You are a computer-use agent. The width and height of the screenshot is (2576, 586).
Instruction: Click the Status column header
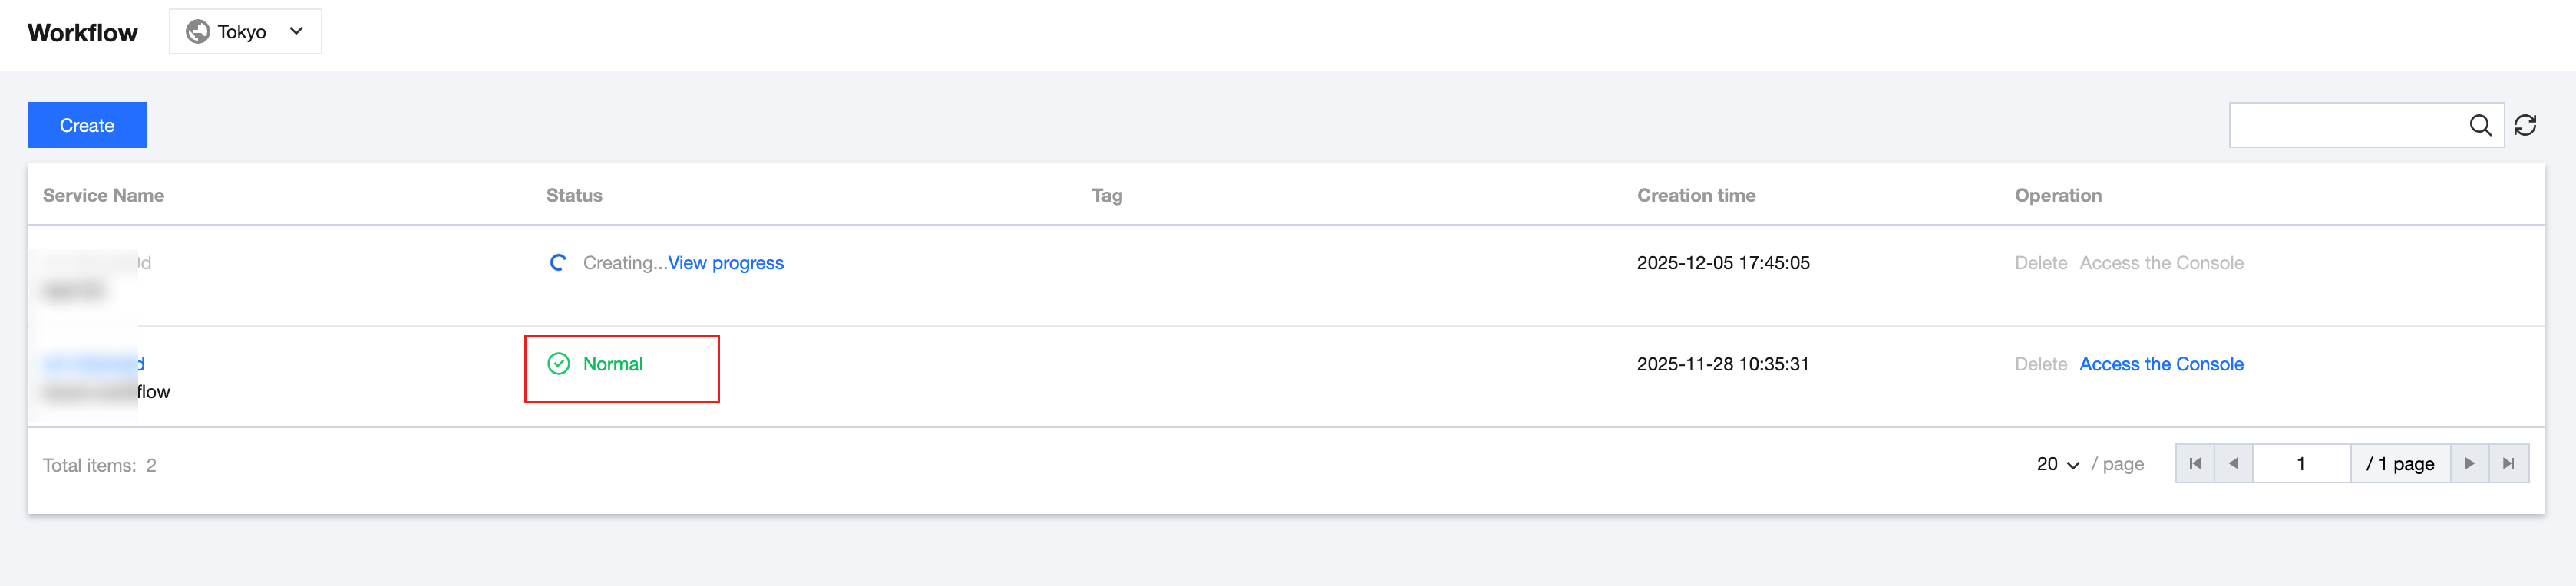point(574,195)
